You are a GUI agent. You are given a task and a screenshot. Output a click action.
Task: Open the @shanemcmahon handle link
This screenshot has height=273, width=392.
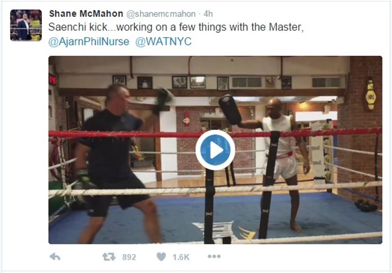click(x=161, y=14)
